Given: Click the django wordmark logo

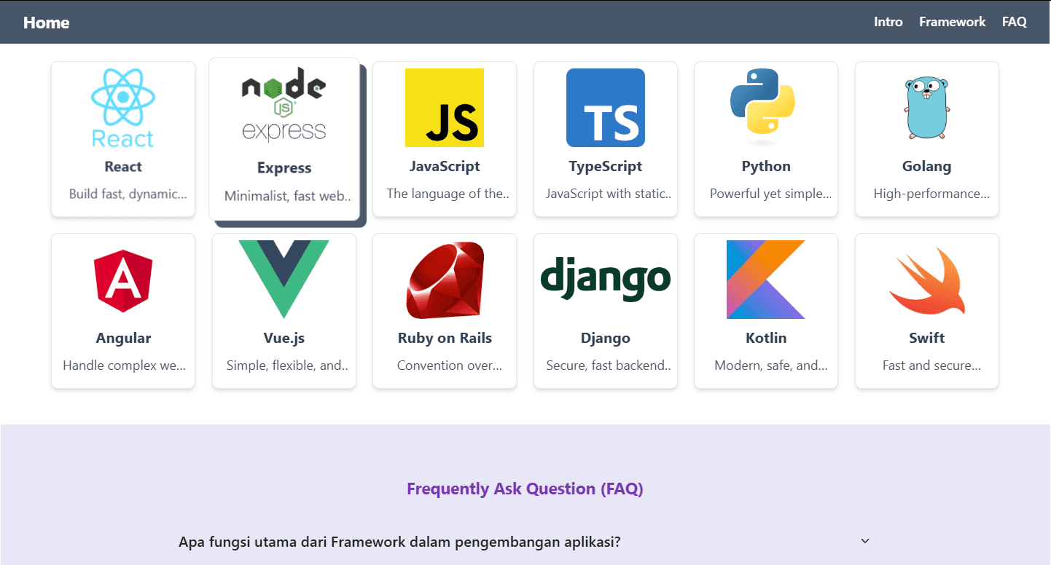Looking at the screenshot, I should point(605,279).
